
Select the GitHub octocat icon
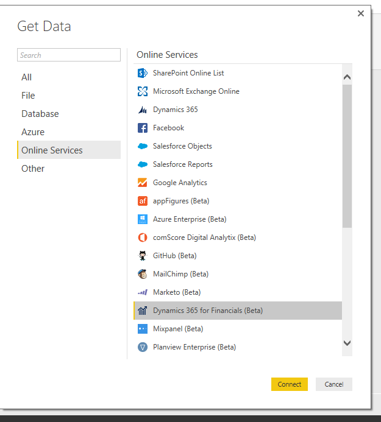pyautogui.click(x=143, y=256)
